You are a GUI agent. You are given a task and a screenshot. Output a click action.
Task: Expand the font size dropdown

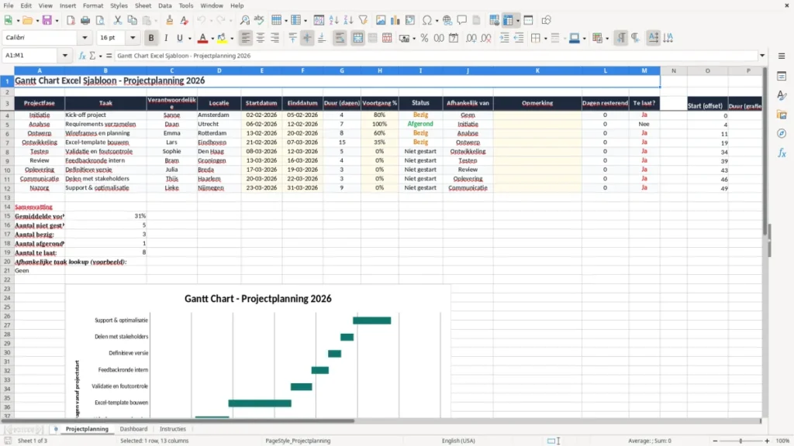[x=133, y=37]
